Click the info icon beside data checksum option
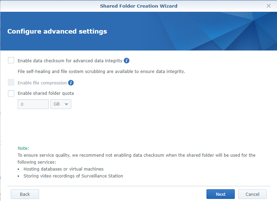277x201 pixels. pos(127,61)
